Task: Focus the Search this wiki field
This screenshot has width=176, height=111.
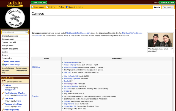Action: point(13,32)
